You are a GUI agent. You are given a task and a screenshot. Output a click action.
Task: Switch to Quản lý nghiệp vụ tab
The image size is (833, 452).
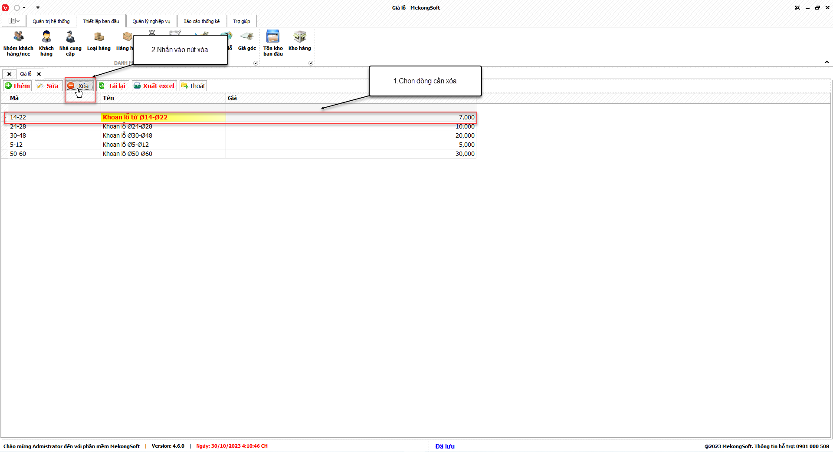(x=151, y=21)
